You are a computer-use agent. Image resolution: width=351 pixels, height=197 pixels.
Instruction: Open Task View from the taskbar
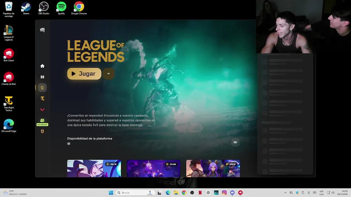[160, 193]
